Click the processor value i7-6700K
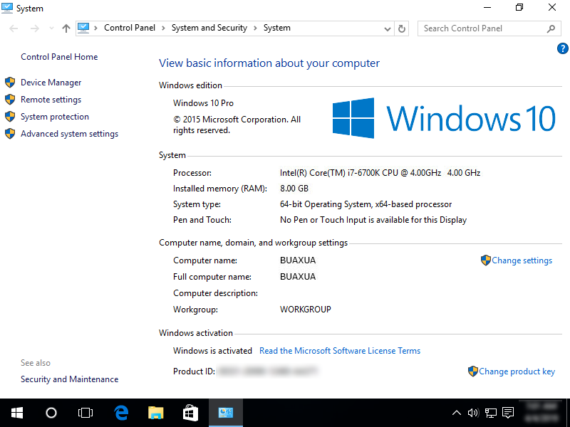Viewport: 570px width, 427px height. click(x=380, y=173)
